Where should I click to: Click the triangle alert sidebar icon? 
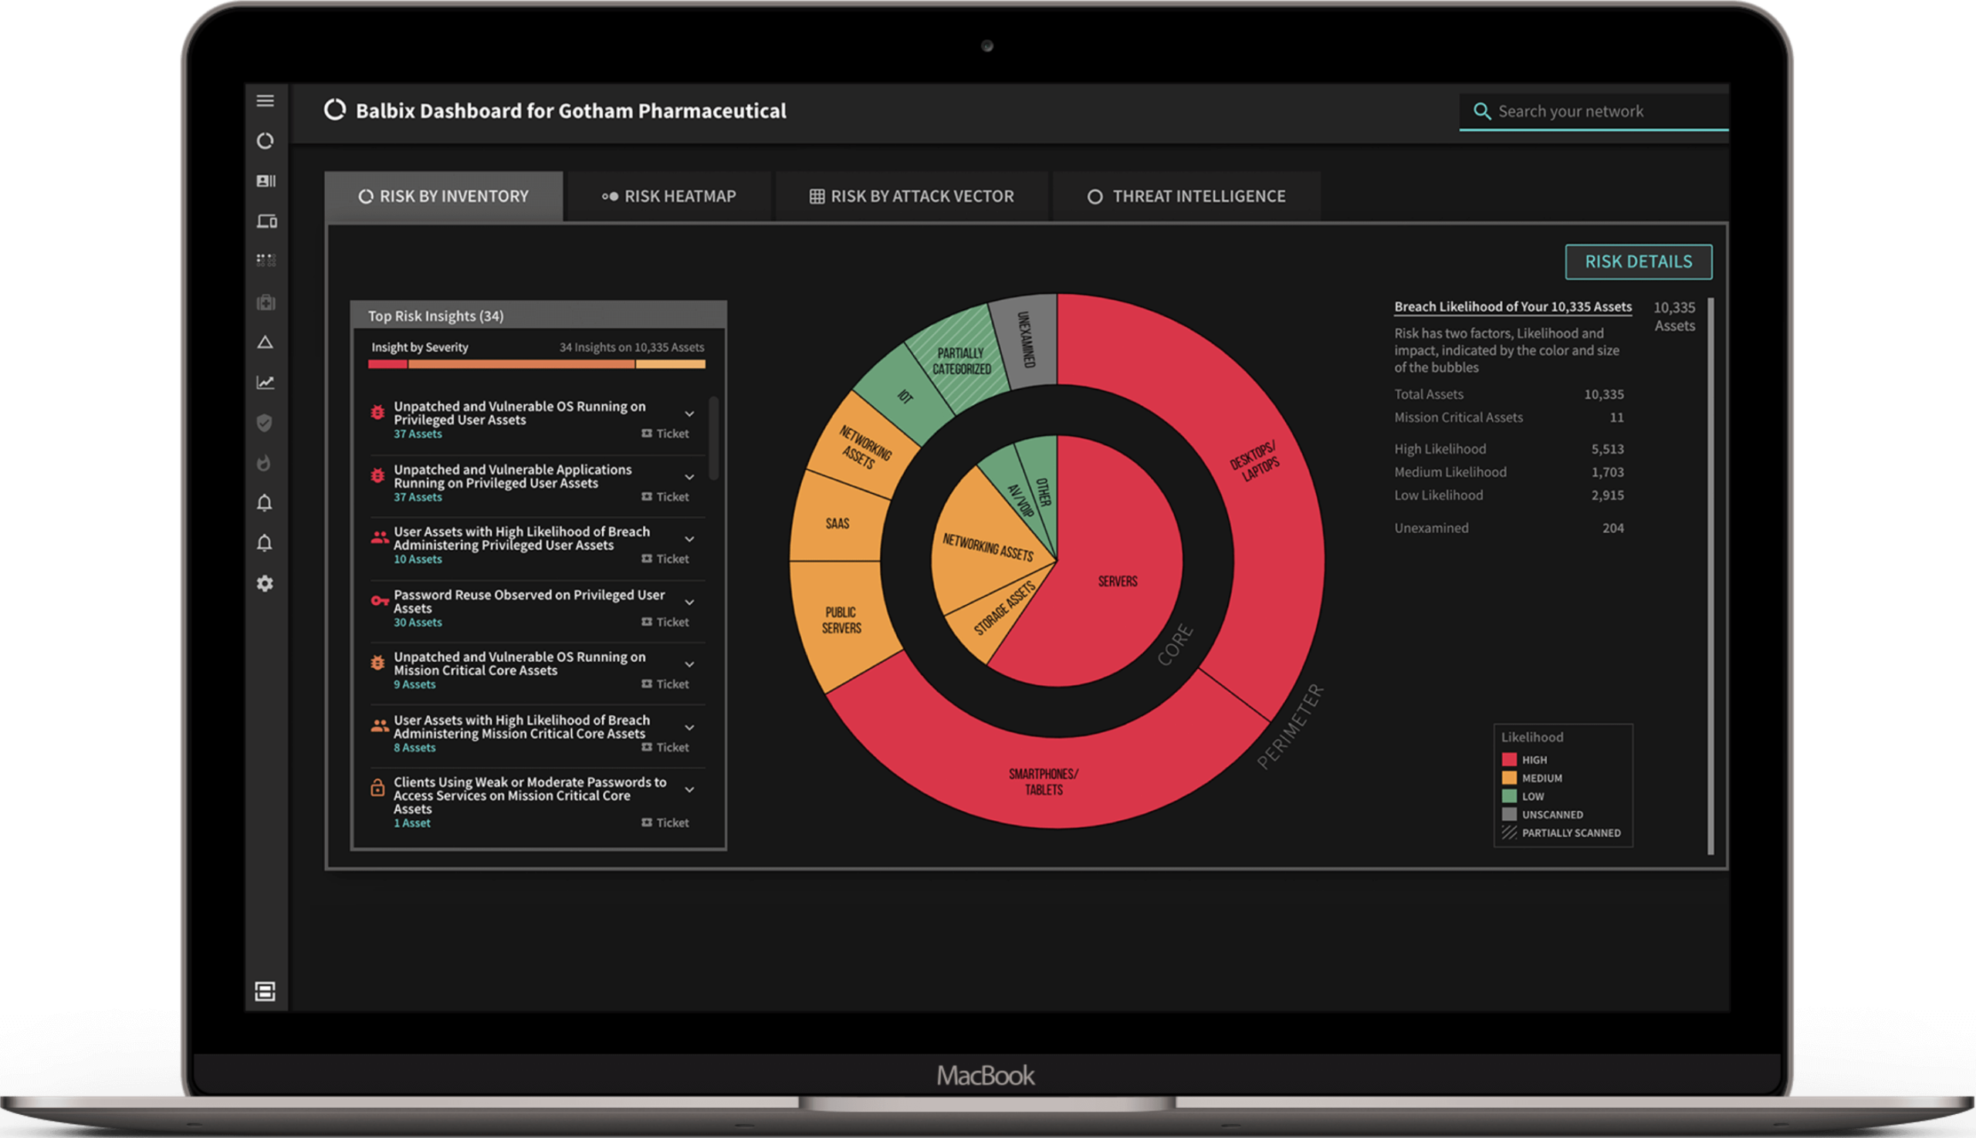click(x=265, y=343)
